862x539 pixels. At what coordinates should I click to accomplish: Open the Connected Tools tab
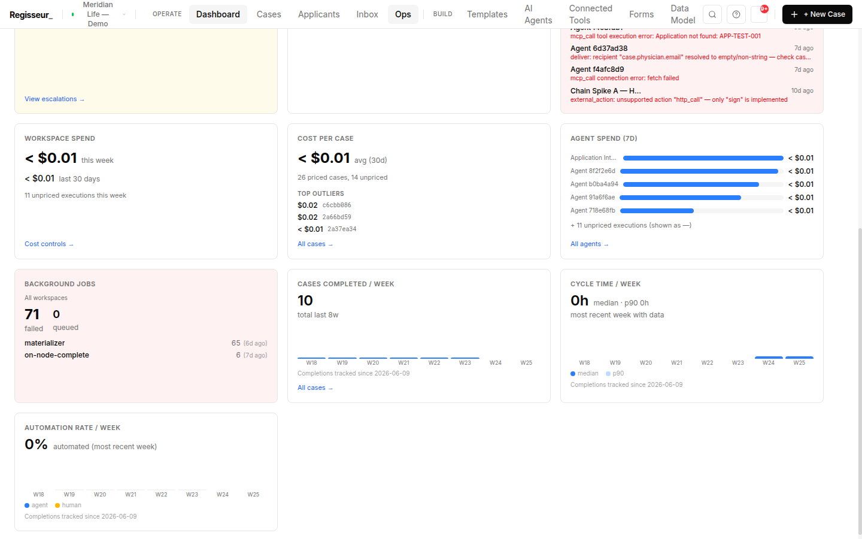coord(591,14)
